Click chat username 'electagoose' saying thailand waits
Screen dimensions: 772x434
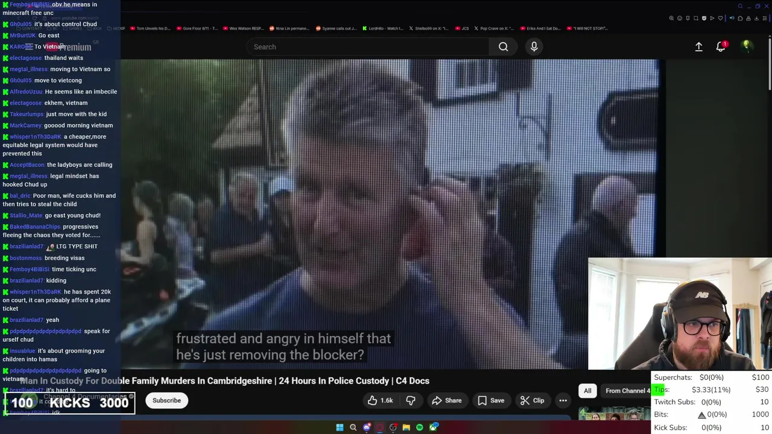pos(26,58)
